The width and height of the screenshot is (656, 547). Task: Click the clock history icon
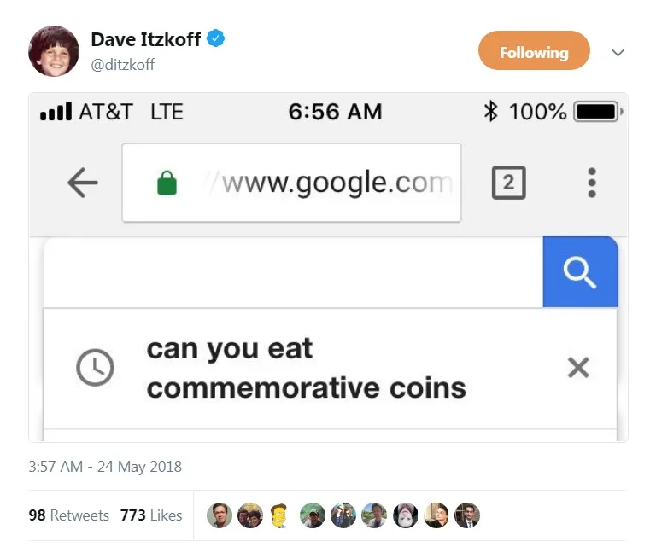[x=95, y=368]
